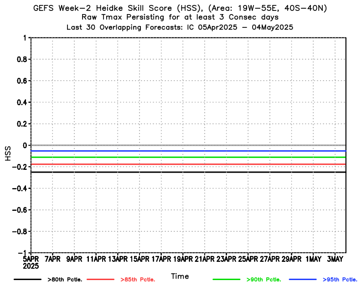Image resolution: width=362 pixels, height=286 pixels.
Task: Click the y-axis label '-0.2'
Action: point(20,167)
